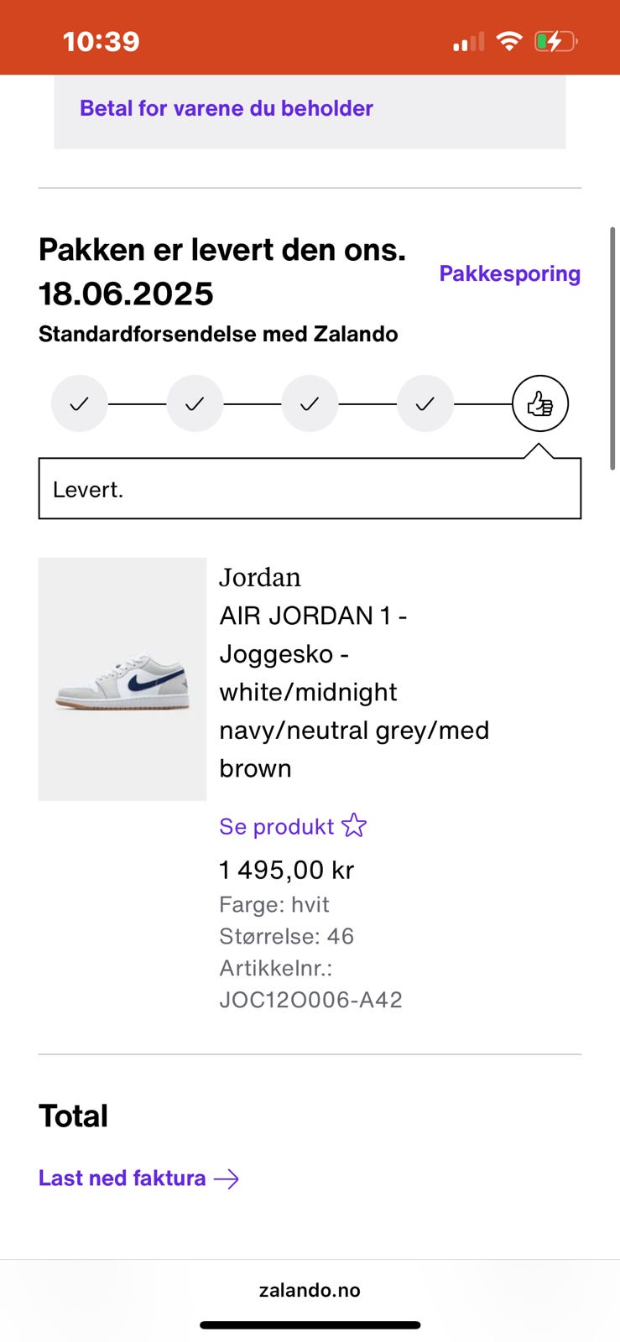Viewport: 620px width, 1342px height.
Task: Tap the Air Jordan 1 shoe thumbnail
Action: tap(122, 679)
